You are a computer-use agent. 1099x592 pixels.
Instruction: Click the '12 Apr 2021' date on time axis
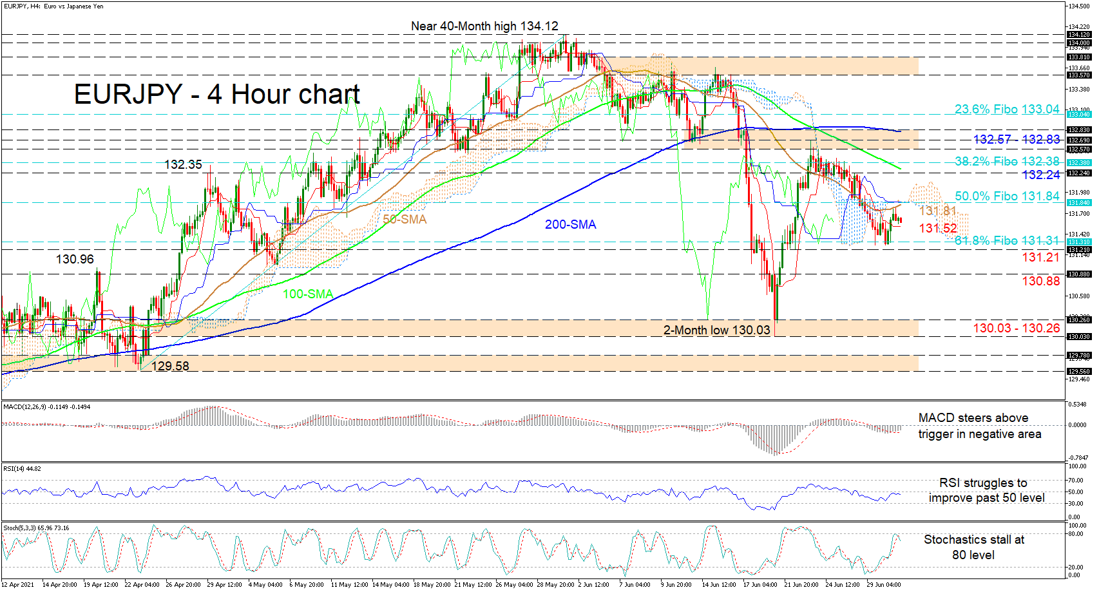(x=19, y=585)
